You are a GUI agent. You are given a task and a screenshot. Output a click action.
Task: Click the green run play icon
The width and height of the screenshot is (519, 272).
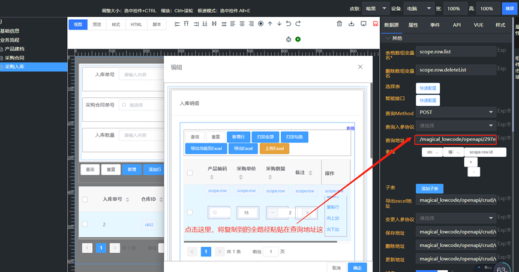[x=298, y=39]
